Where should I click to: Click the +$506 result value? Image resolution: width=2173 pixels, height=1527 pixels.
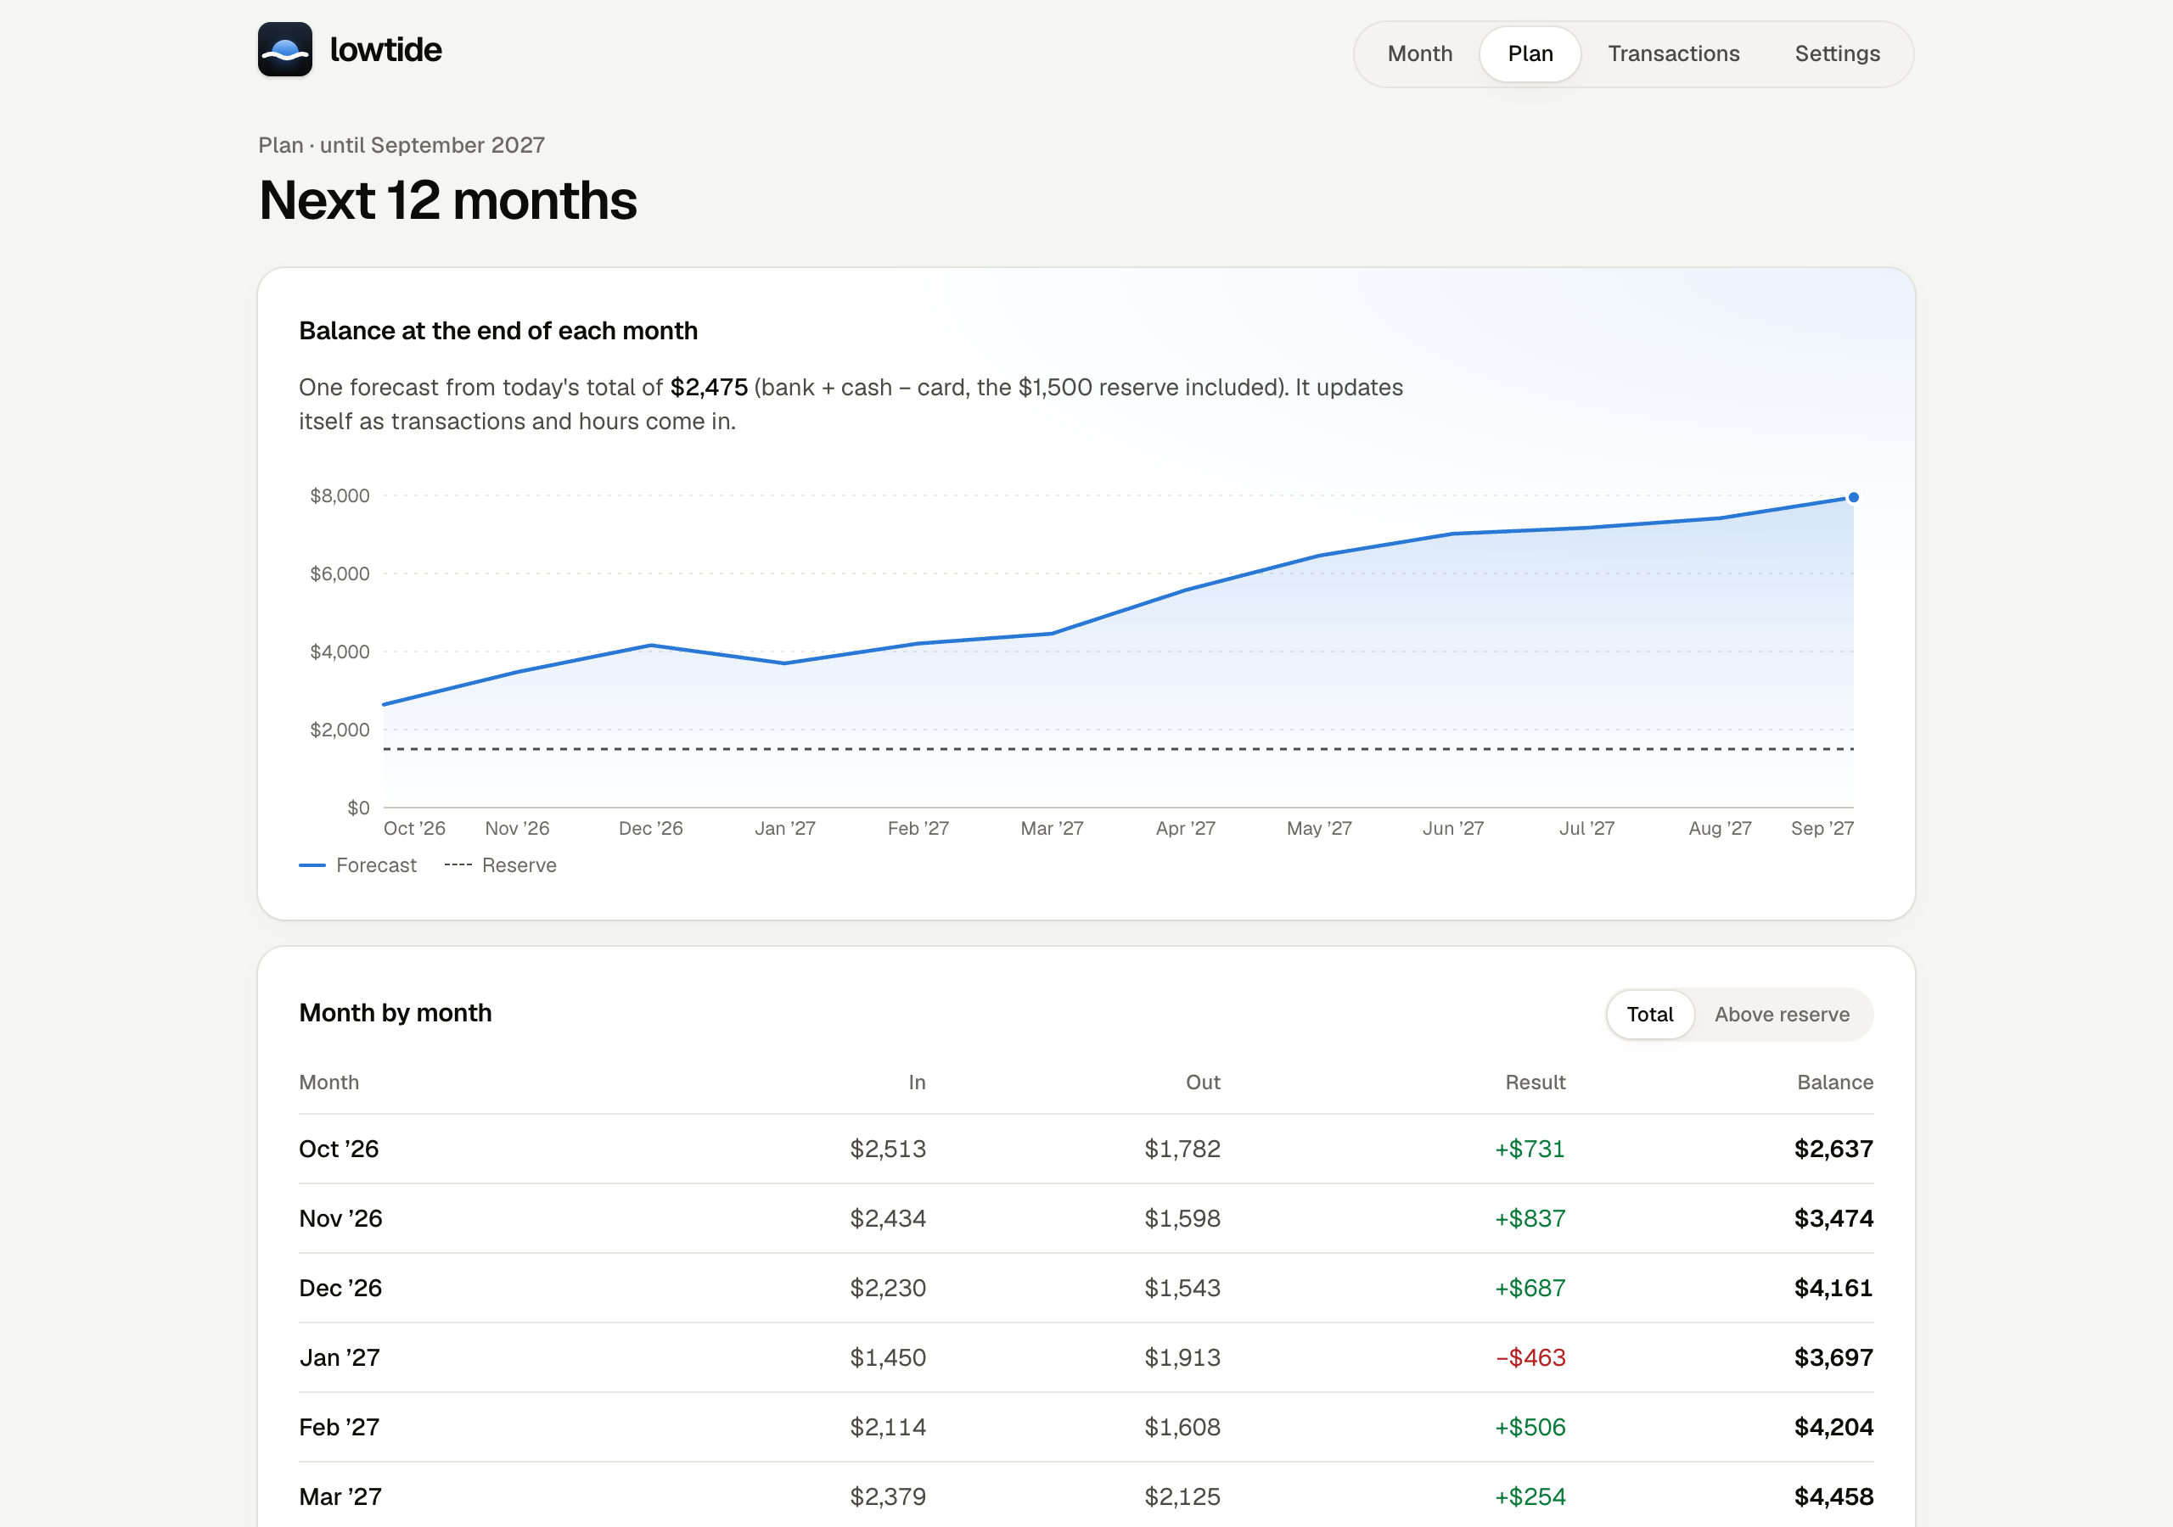click(x=1530, y=1427)
